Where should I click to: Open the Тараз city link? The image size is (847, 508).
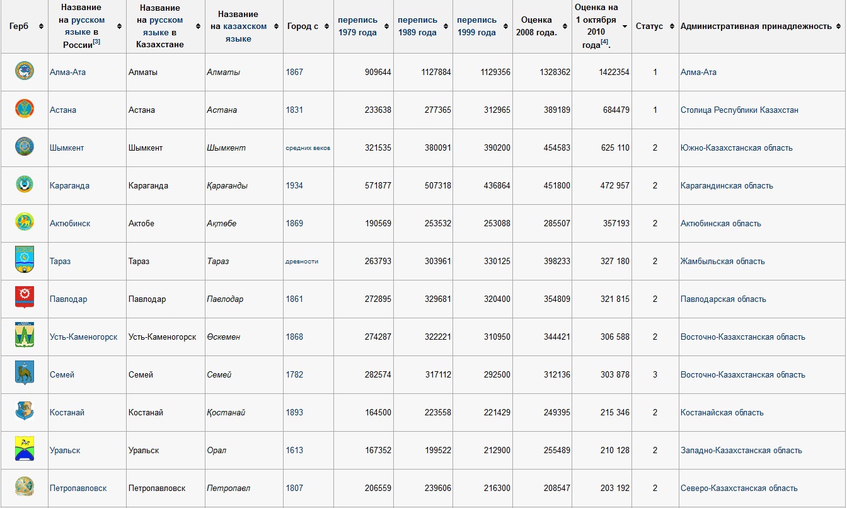pos(60,261)
